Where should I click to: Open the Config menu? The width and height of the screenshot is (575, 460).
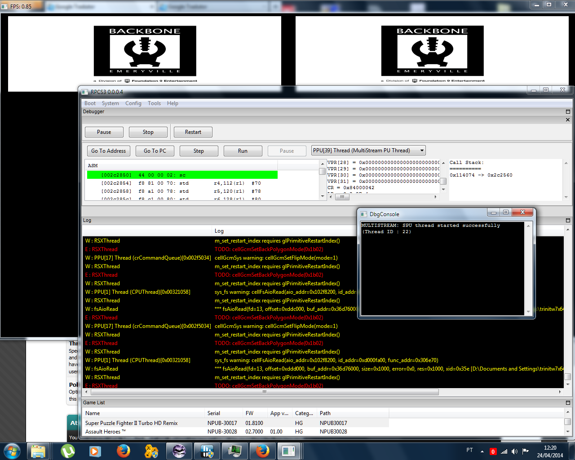point(133,103)
